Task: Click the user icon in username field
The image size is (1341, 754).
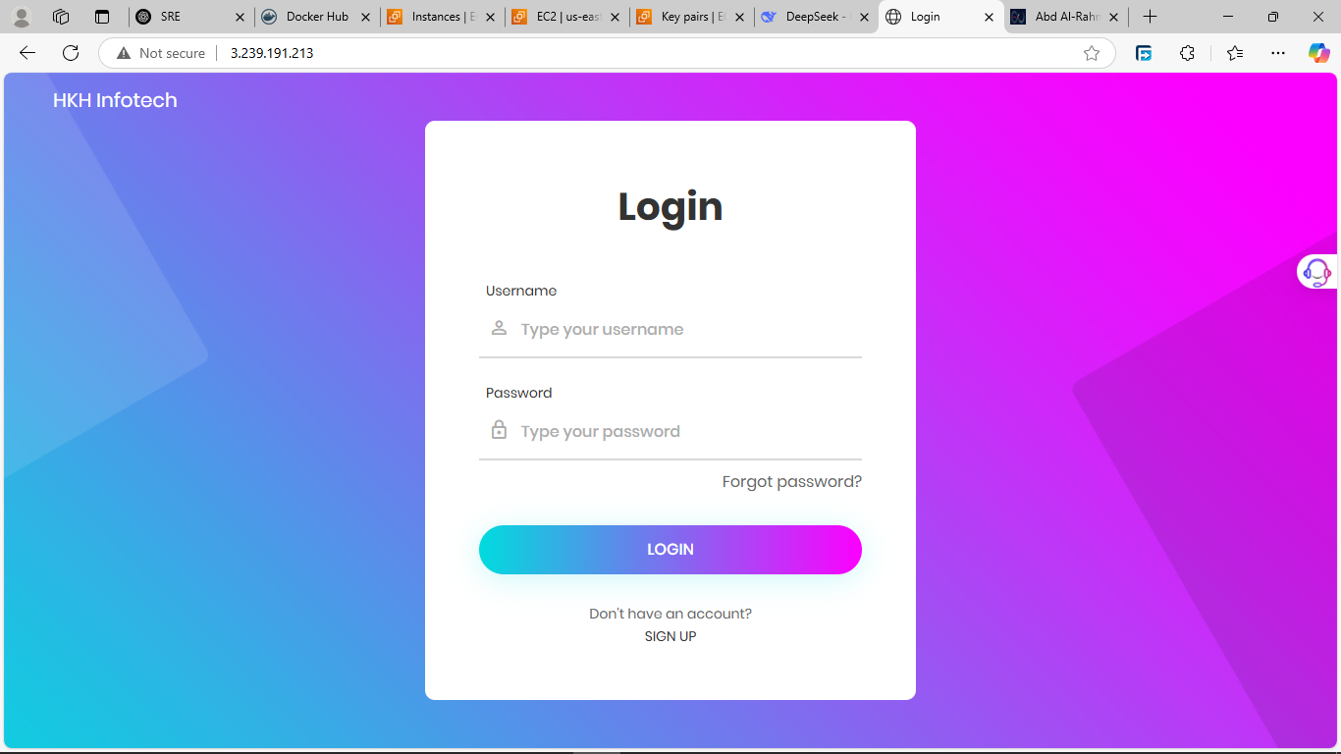Action: 499,328
